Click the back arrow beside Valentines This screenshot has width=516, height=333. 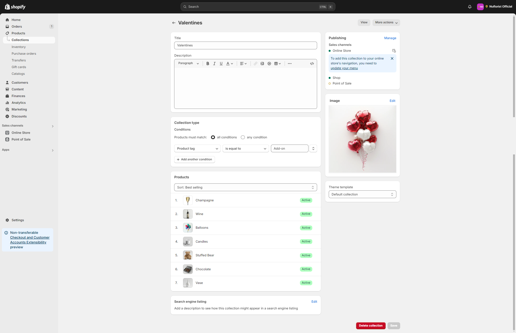pyautogui.click(x=174, y=23)
